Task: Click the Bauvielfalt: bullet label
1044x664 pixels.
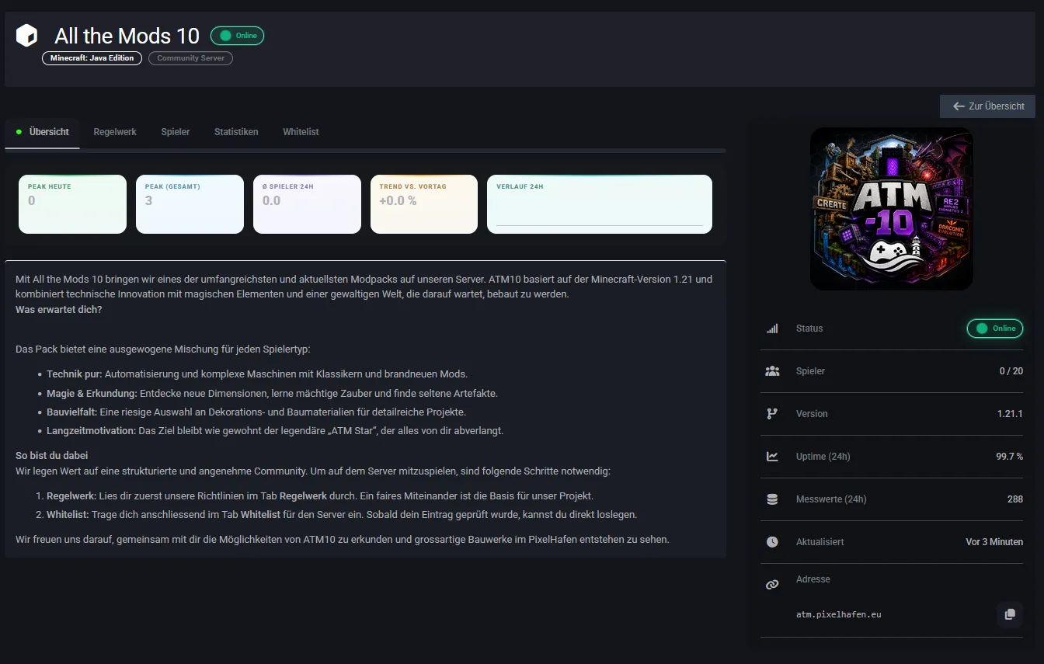Action: 71,412
